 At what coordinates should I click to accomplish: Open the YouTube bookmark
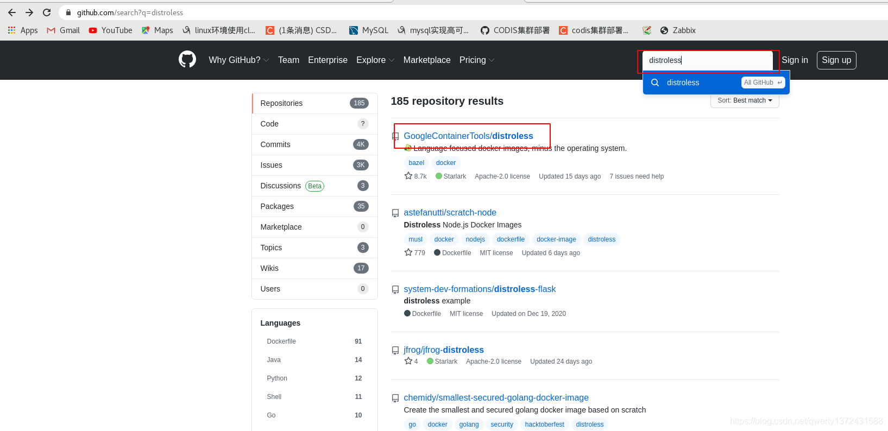point(111,30)
